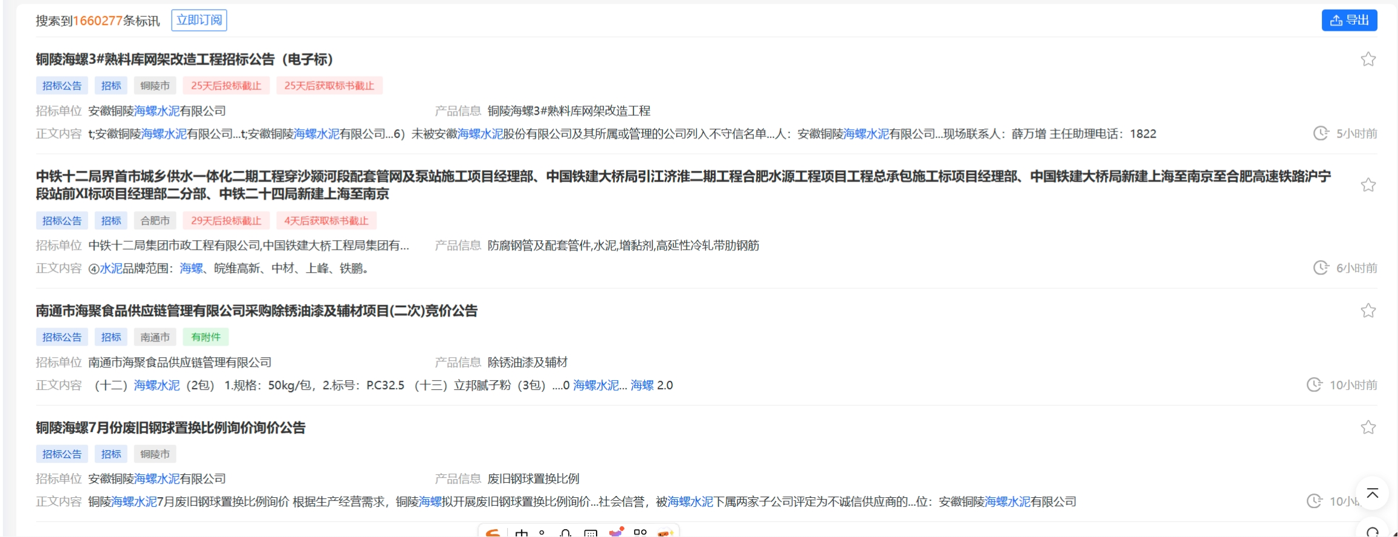Click content line 铜陵海螺水泥7月废旧钢球置换比例询价
The width and height of the screenshot is (1398, 537).
(x=582, y=502)
